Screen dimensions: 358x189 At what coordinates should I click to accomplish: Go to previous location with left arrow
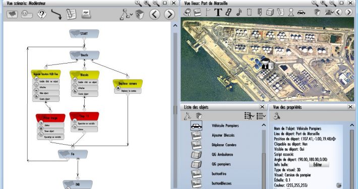(x=339, y=12)
